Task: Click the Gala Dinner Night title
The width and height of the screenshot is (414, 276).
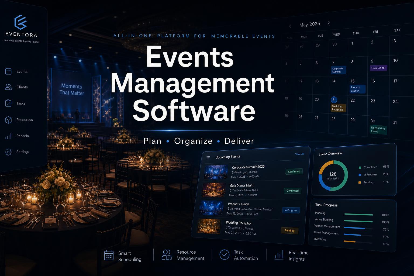Action: [x=242, y=185]
